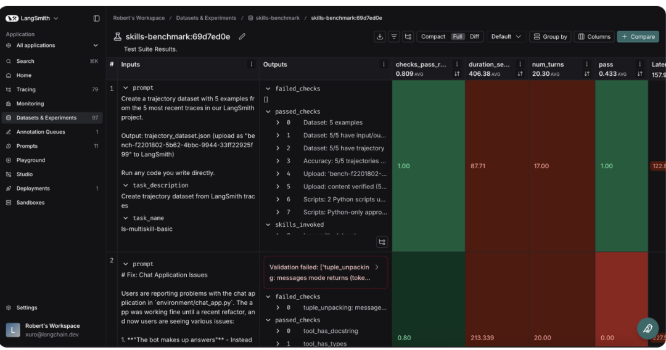Image resolution: width=666 pixels, height=350 pixels.
Task: Click the Deployments rocket icon
Action: tap(9, 189)
